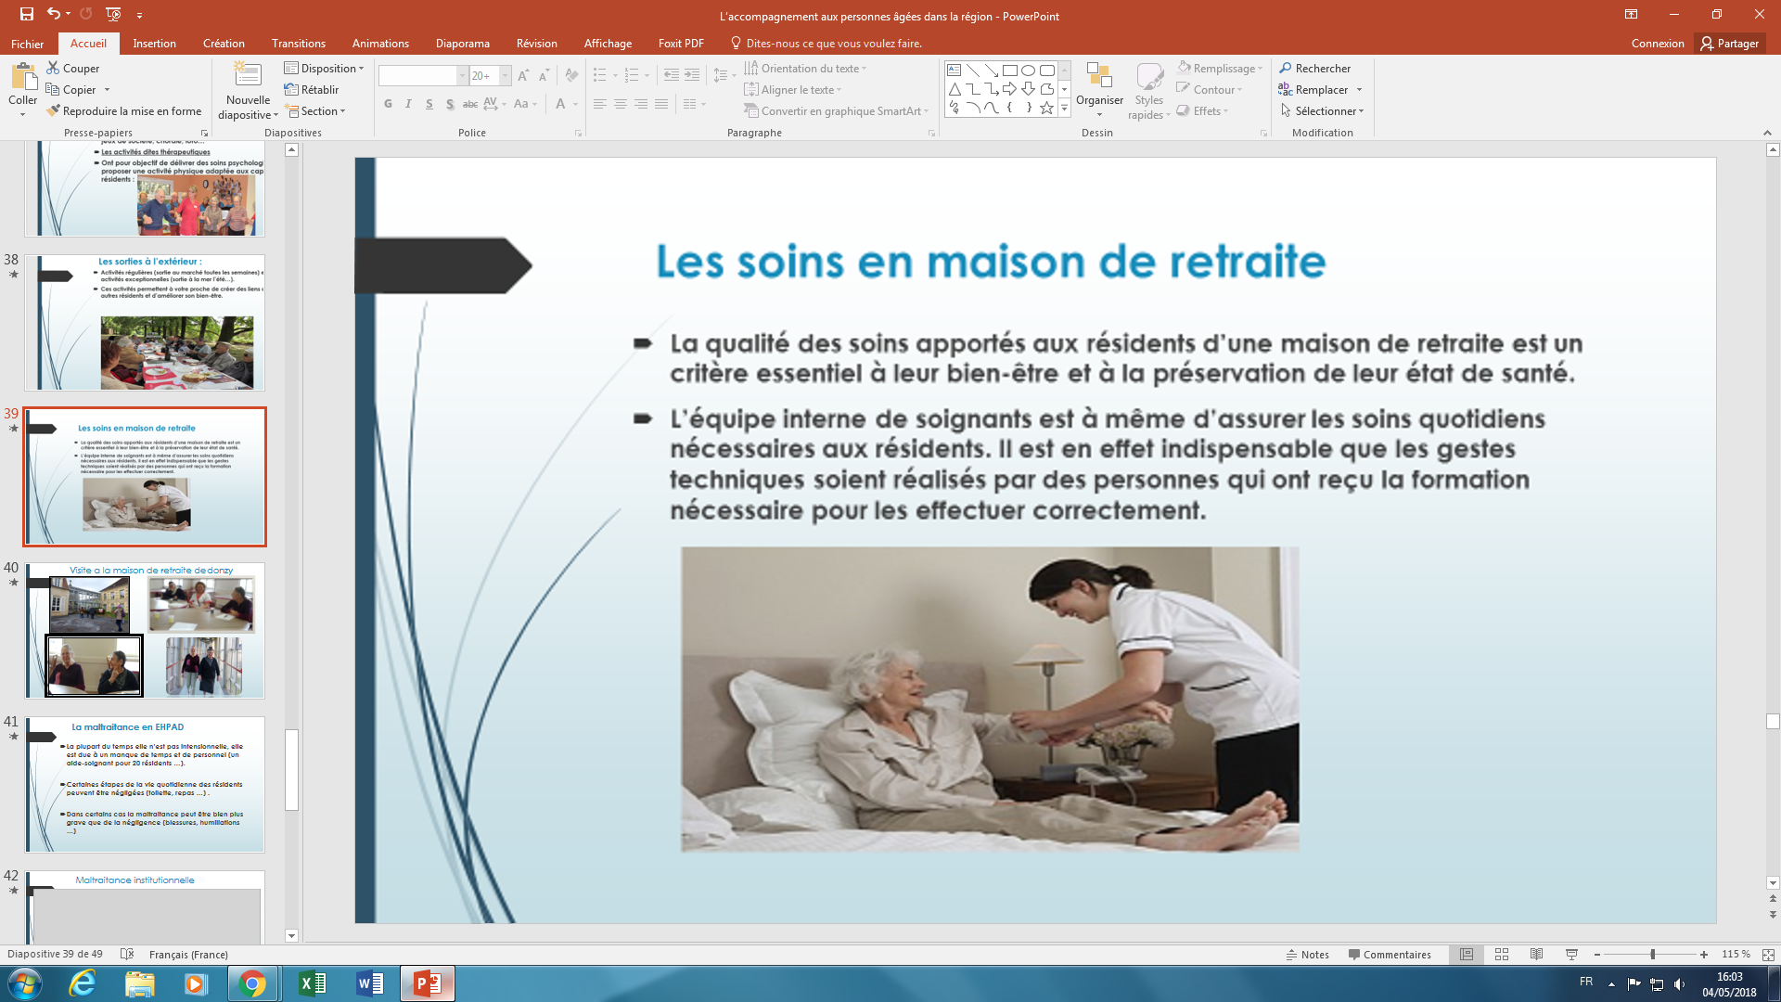Image resolution: width=1781 pixels, height=1002 pixels.
Task: Fit slide to current window icon
Action: pyautogui.click(x=1768, y=955)
